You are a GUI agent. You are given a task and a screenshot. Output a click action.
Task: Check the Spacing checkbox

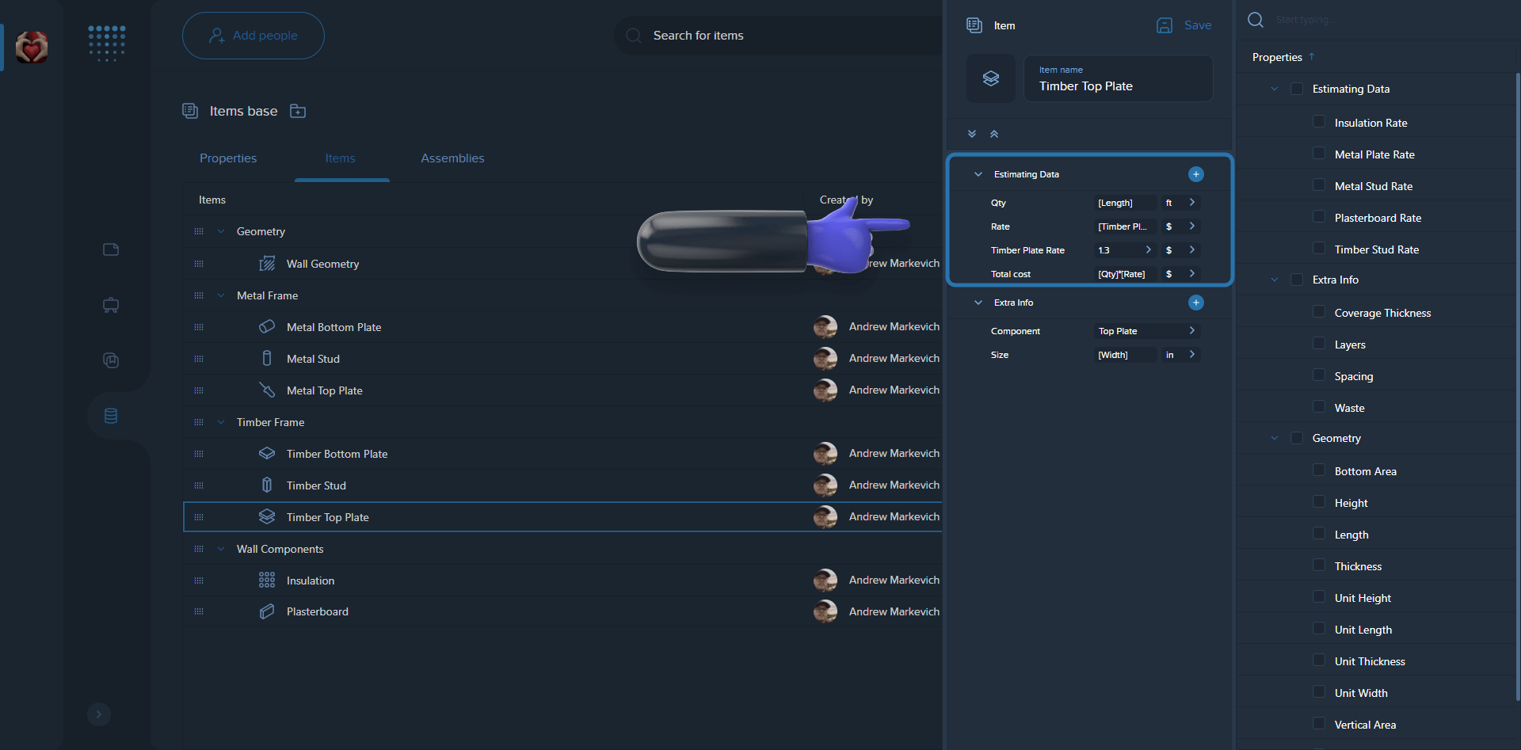pos(1319,375)
